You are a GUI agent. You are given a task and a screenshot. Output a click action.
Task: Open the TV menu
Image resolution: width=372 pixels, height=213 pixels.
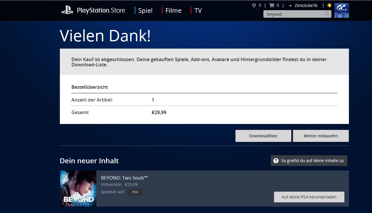(198, 10)
